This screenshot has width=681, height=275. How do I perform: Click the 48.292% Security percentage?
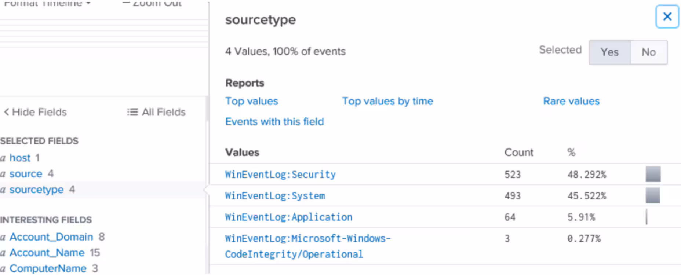(587, 175)
